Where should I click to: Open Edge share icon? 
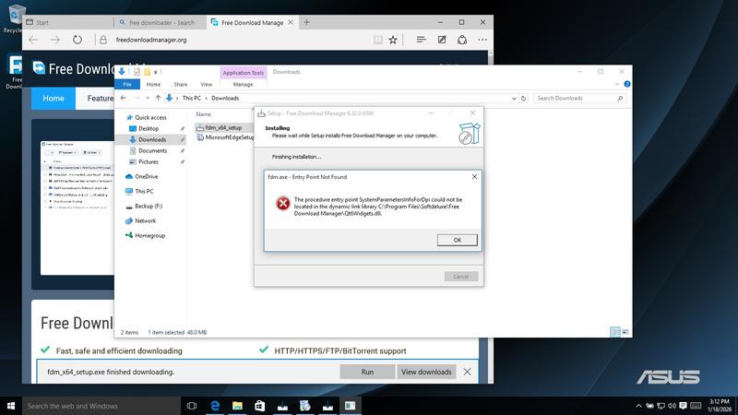pos(462,40)
